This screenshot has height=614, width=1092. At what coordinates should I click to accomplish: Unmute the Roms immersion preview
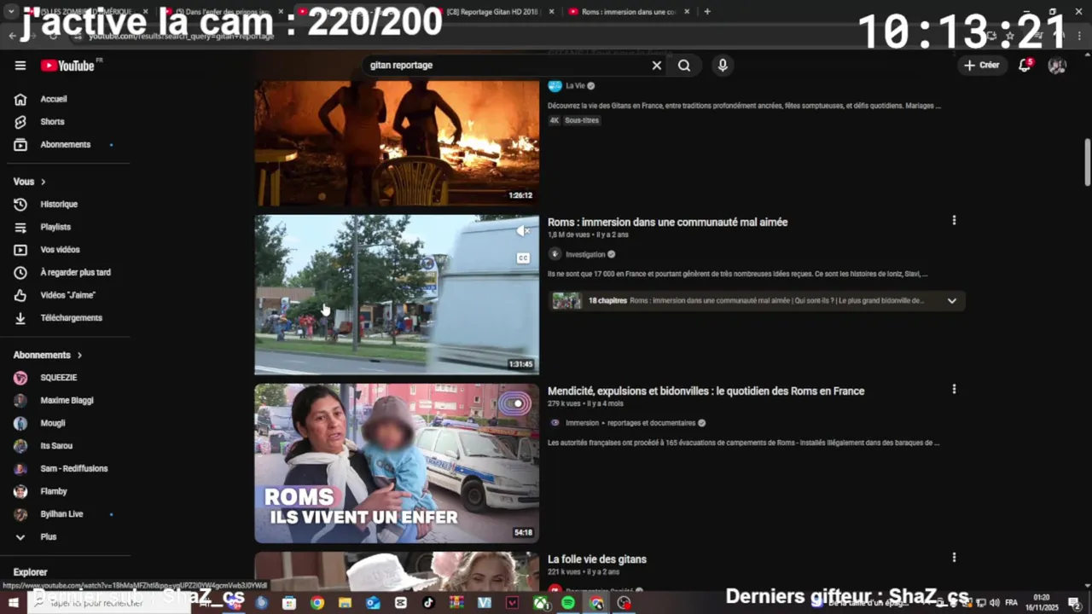tap(523, 230)
